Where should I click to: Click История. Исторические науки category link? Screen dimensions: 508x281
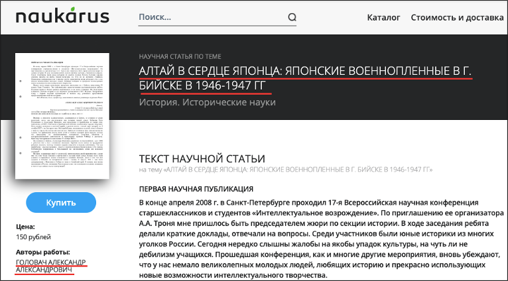[x=208, y=102]
